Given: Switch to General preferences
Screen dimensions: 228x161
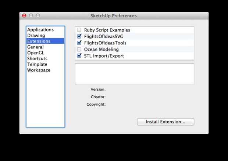Looking at the screenshot, I should (x=35, y=47).
